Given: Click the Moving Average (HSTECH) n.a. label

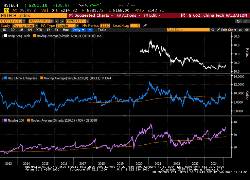Looking at the screenshot, I should click(x=69, y=36).
